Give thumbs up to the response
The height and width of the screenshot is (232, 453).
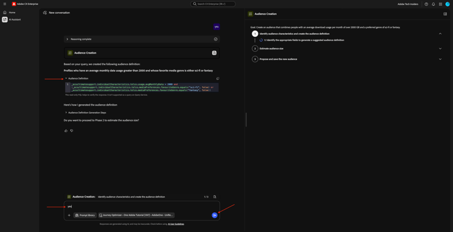(66, 131)
